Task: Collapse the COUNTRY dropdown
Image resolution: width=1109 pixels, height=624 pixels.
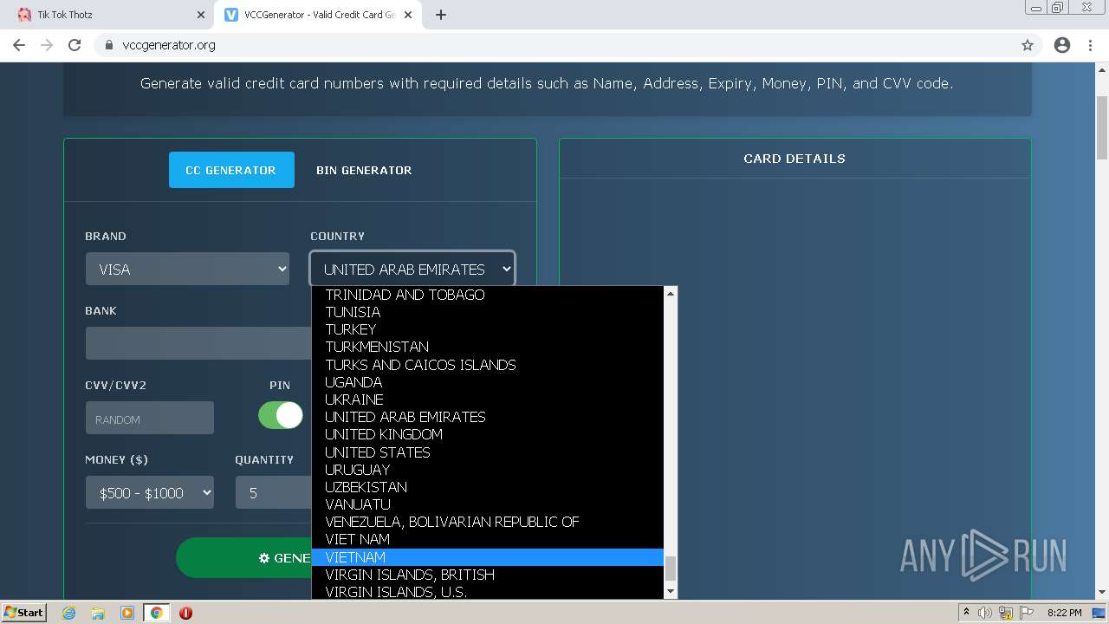Action: click(x=412, y=269)
